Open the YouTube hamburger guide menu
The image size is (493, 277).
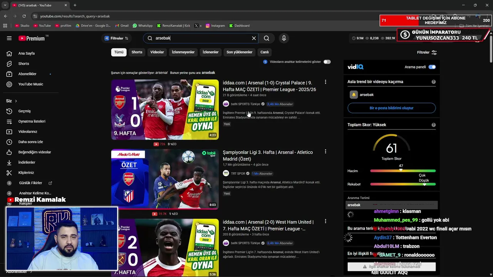9,38
